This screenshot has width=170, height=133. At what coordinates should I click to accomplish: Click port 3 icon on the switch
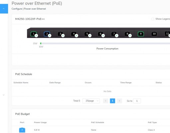coord(61,34)
